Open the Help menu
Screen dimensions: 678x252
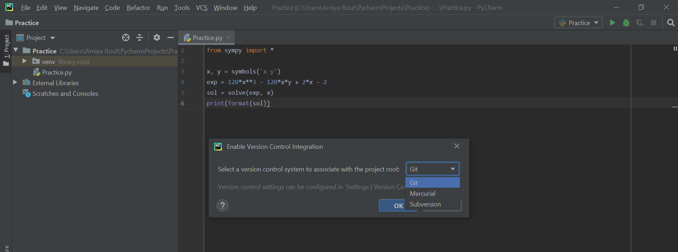250,7
